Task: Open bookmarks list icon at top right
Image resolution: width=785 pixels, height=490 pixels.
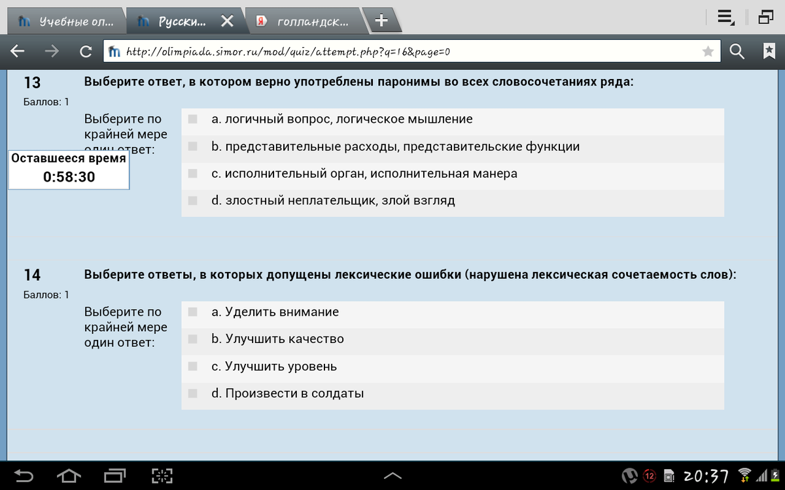Action: point(769,52)
